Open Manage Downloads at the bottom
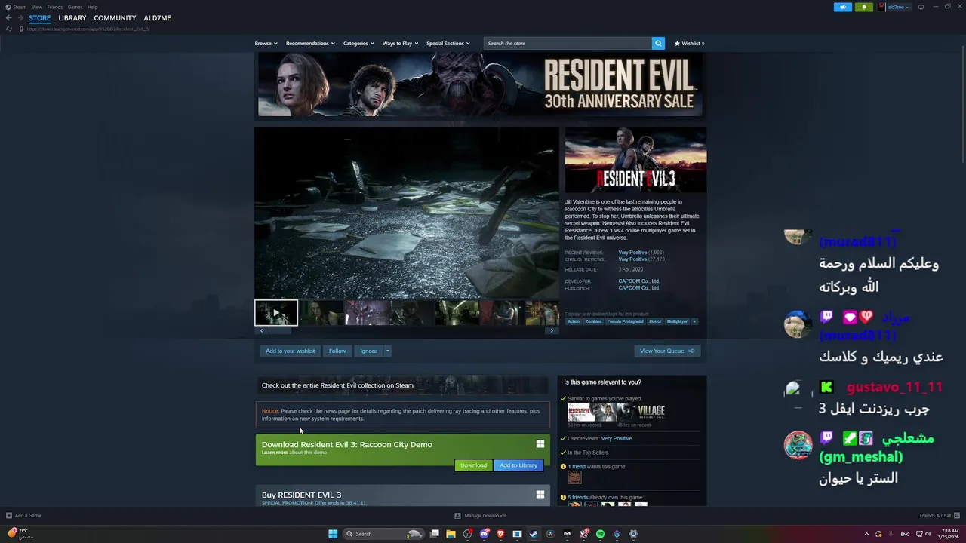Image resolution: width=966 pixels, height=543 pixels. pos(481,516)
